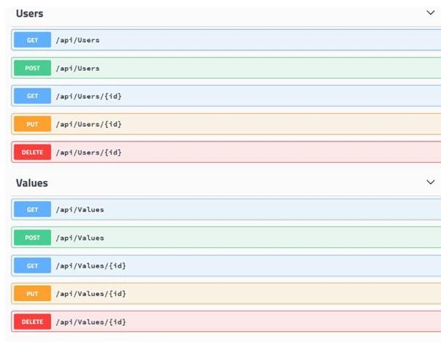Select /api/Values/{id} path in GET row
The image size is (441, 342).
[91, 265]
